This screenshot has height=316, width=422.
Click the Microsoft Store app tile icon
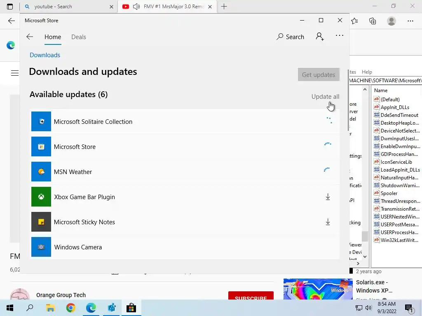tap(41, 146)
